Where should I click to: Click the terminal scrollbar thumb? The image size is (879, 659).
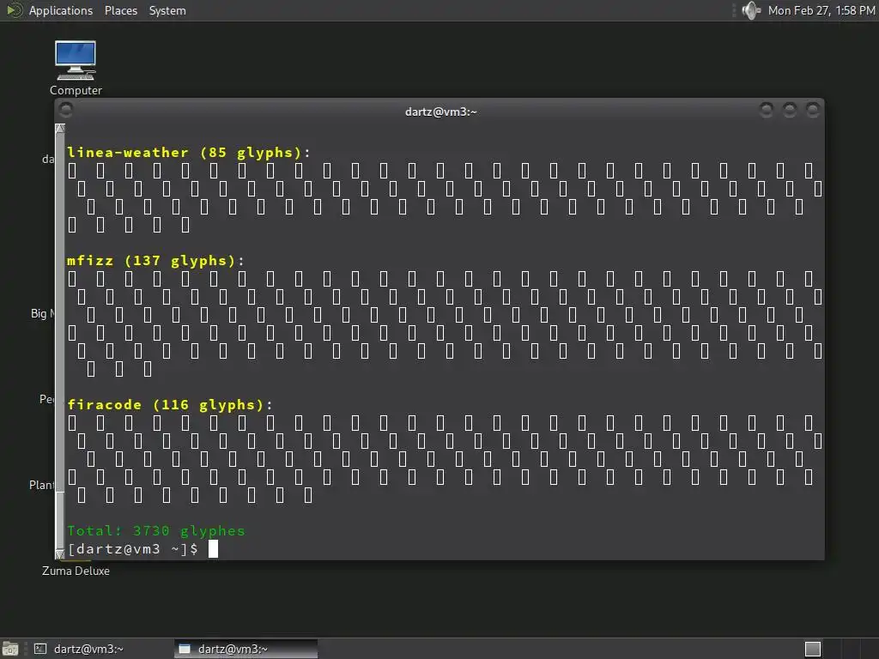click(60, 521)
